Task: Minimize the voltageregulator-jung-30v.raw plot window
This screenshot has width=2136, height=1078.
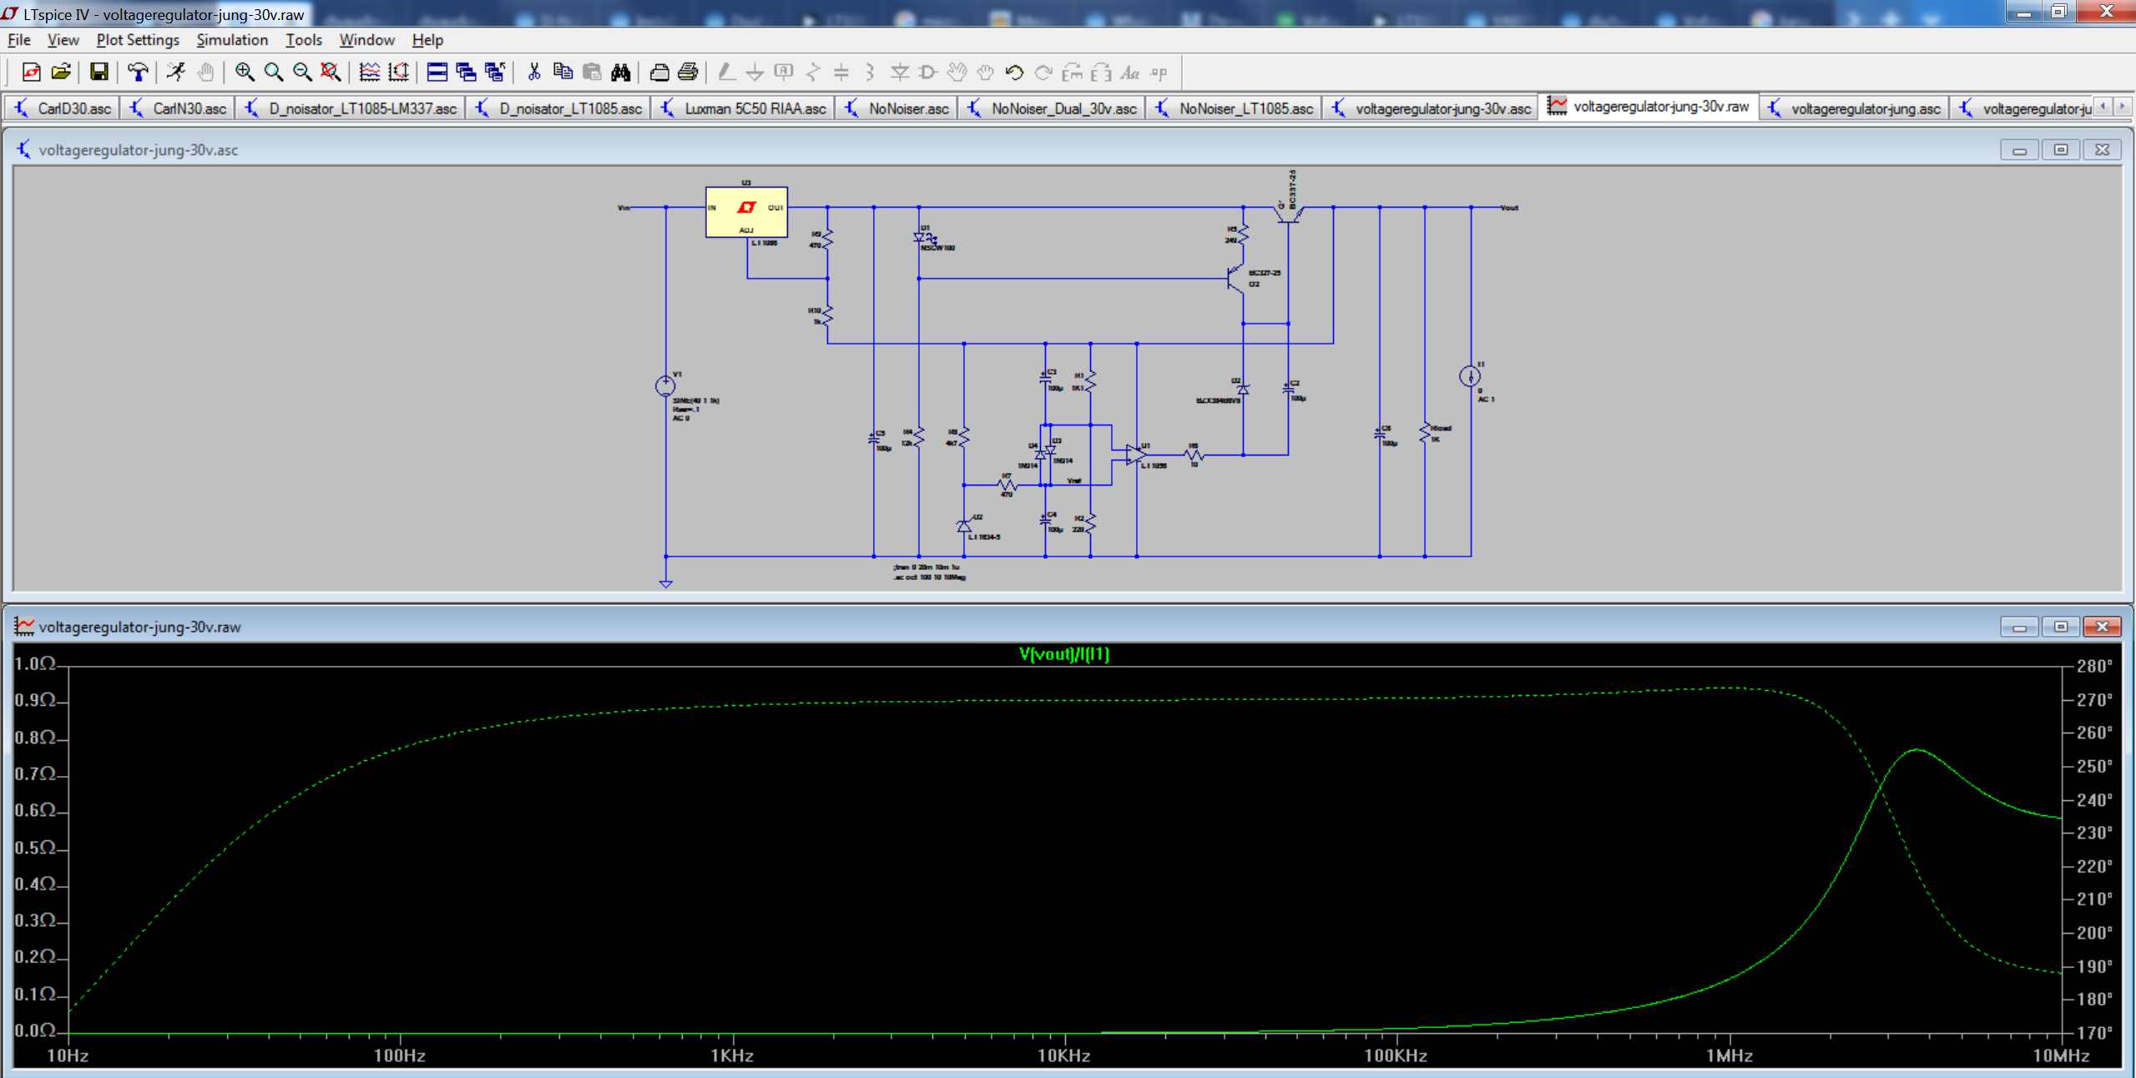Action: click(2019, 627)
